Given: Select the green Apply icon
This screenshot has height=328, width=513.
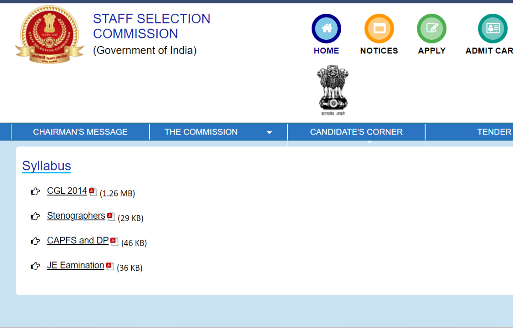Looking at the screenshot, I should click(x=432, y=29).
